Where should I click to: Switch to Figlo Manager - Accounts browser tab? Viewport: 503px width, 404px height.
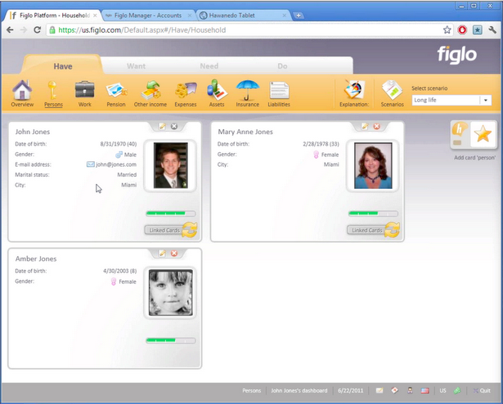(148, 16)
